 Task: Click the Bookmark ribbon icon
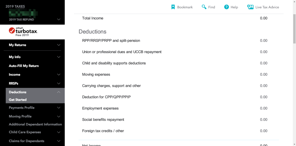pos(173,7)
